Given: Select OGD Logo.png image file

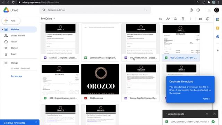Looking at the screenshot, I should [100, 83].
